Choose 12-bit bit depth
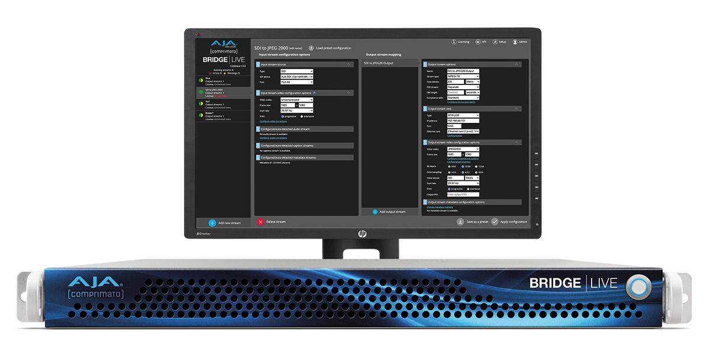The width and height of the screenshot is (710, 348). (476, 167)
